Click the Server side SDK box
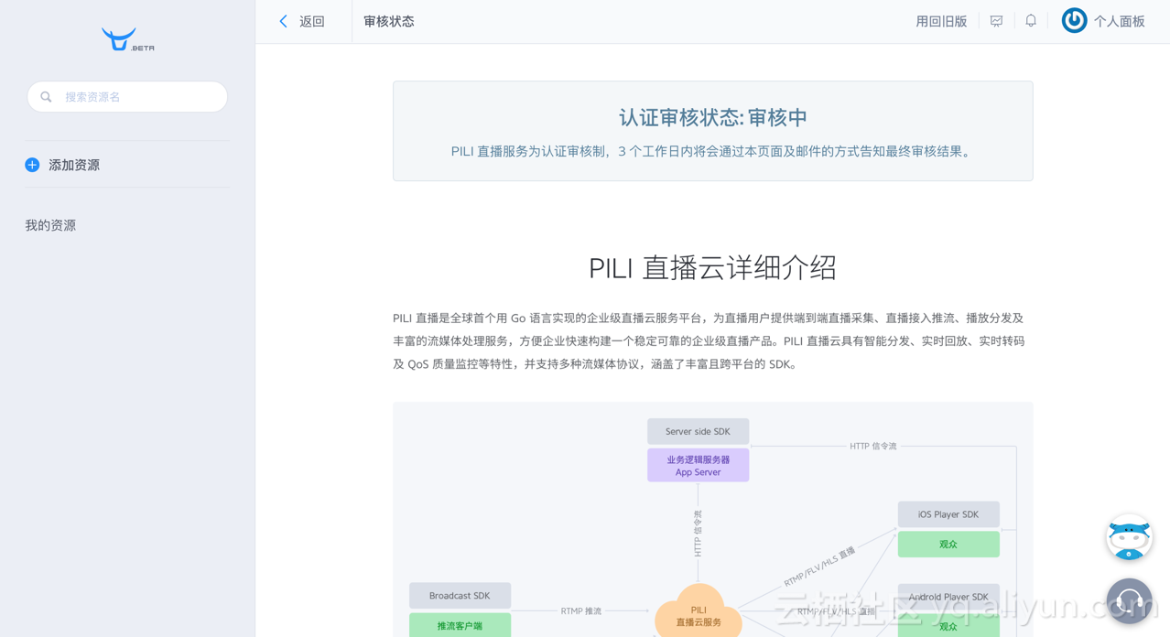This screenshot has height=637, width=1170. pyautogui.click(x=698, y=431)
